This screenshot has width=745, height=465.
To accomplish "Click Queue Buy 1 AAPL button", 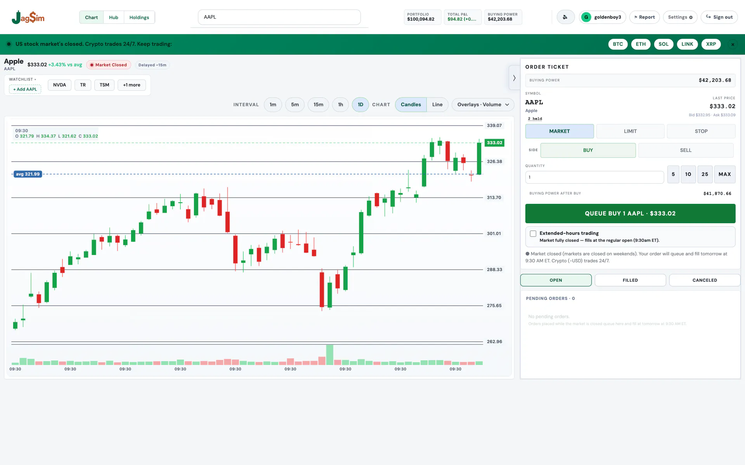I will point(630,214).
